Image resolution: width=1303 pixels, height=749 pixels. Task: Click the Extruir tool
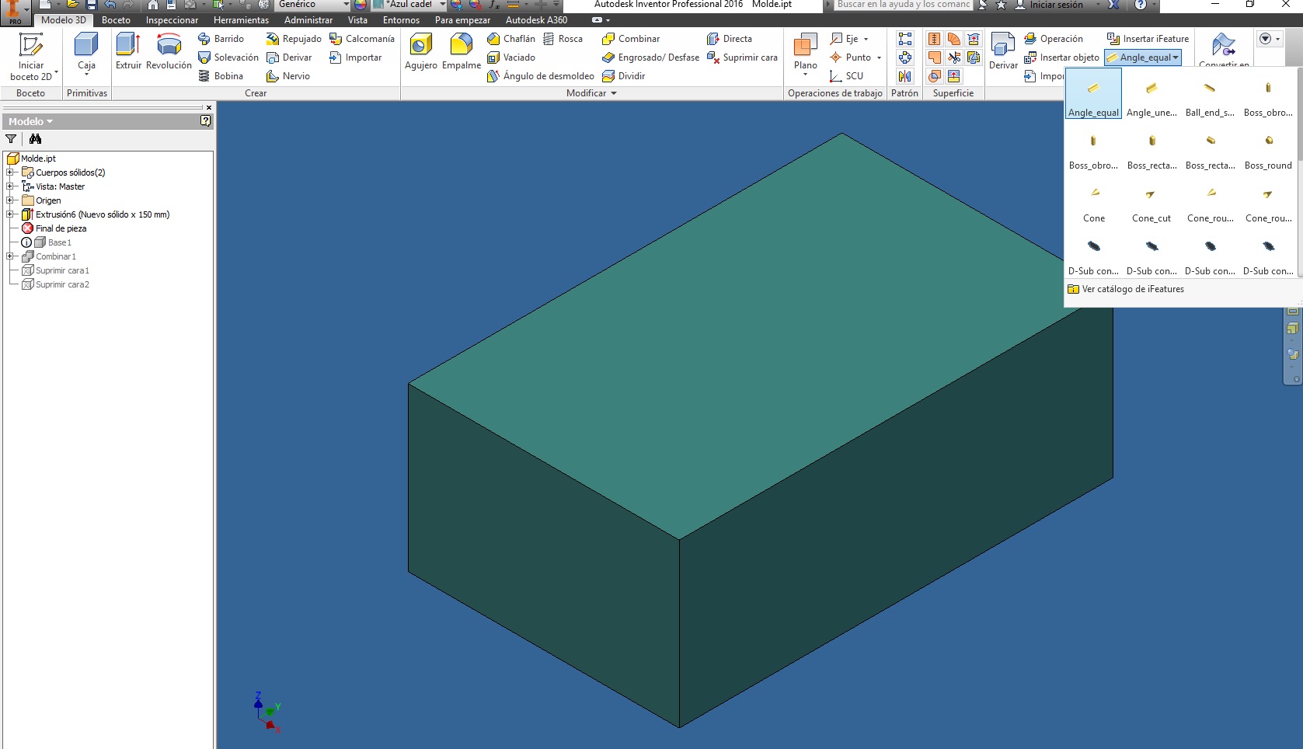point(128,52)
